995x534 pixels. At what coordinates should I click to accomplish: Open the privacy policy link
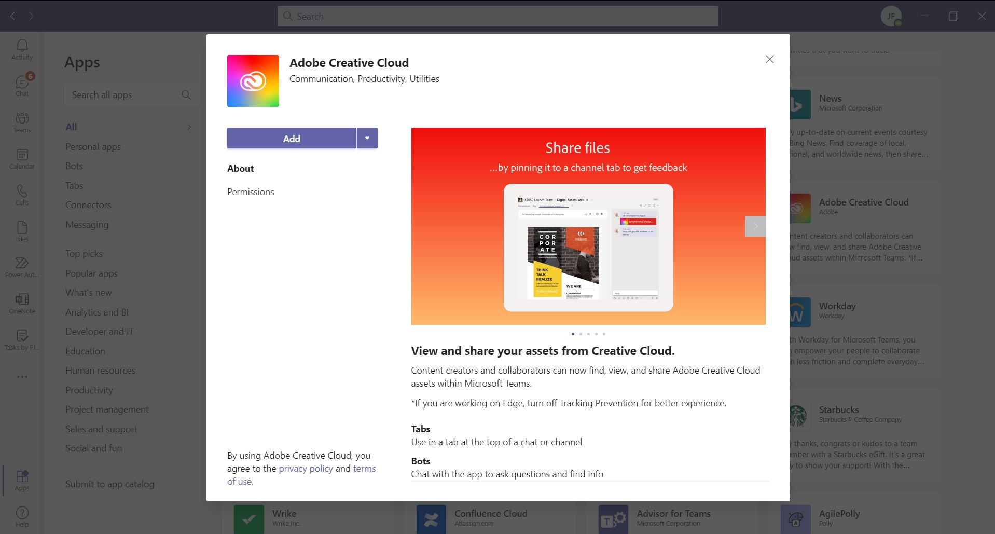click(306, 469)
